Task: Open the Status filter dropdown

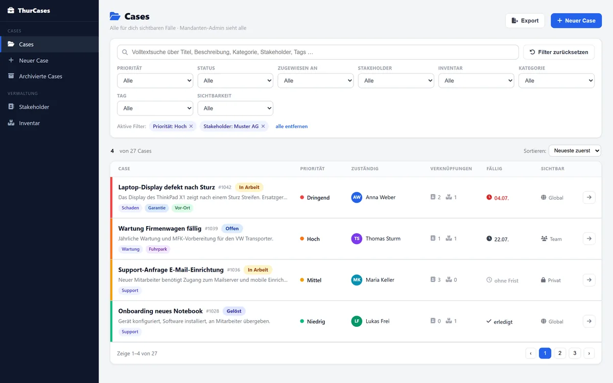Action: pyautogui.click(x=235, y=81)
